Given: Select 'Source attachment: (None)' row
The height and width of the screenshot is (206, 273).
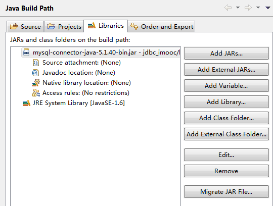Looking at the screenshot, I should coord(77,63).
